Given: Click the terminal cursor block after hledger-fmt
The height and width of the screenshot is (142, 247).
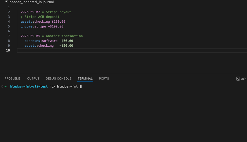Looking at the screenshot, I should (81, 86).
